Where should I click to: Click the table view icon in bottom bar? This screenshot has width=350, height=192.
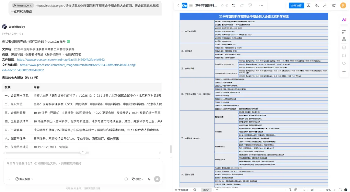296,190
